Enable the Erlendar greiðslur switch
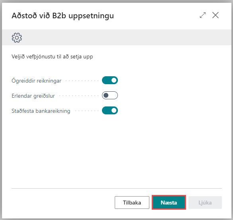Viewport: 233px width, 220px height. coord(110,95)
